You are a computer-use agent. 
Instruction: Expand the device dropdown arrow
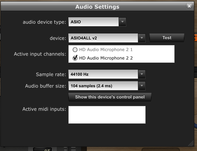click(x=142, y=38)
